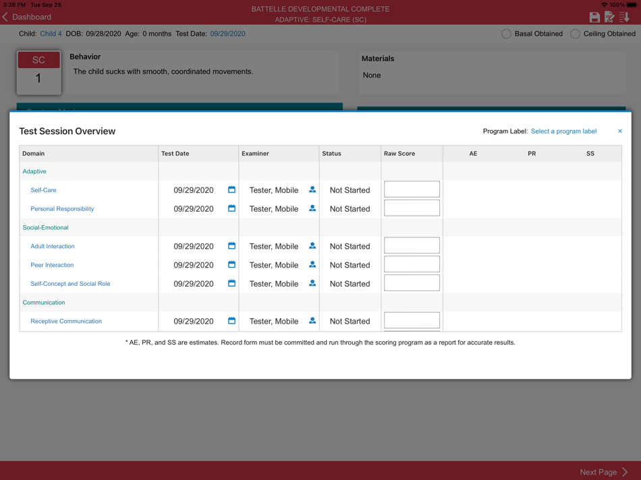The image size is (641, 480).
Task: Select a program label link
Action: pyautogui.click(x=563, y=131)
